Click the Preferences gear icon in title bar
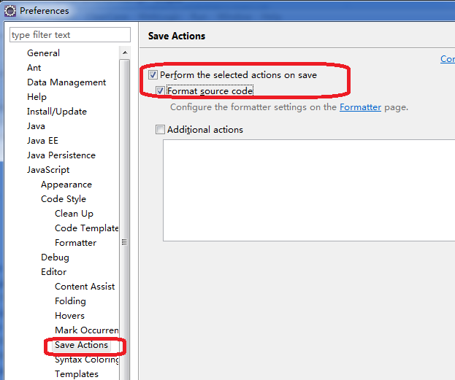The width and height of the screenshot is (455, 380). (x=10, y=11)
